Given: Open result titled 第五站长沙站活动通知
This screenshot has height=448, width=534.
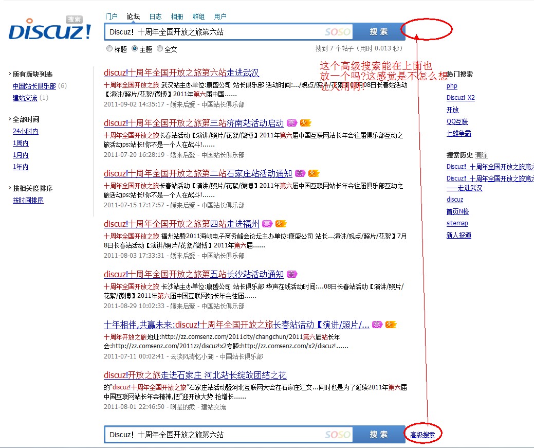Looking at the screenshot, I should 194,275.
